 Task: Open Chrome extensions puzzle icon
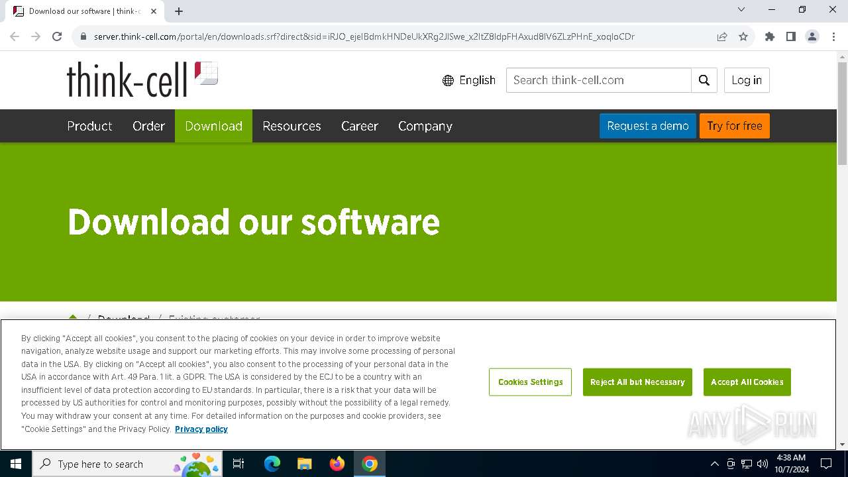click(770, 36)
